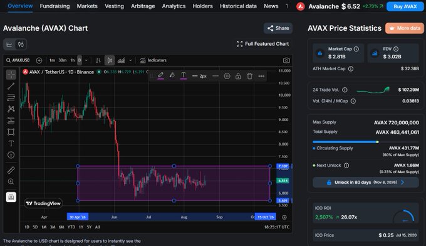The width and height of the screenshot is (426, 246).
Task: Open the Full Featured Chart
Action: click(x=262, y=44)
